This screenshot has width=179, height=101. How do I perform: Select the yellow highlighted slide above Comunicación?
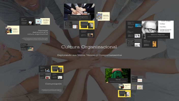click(57, 69)
